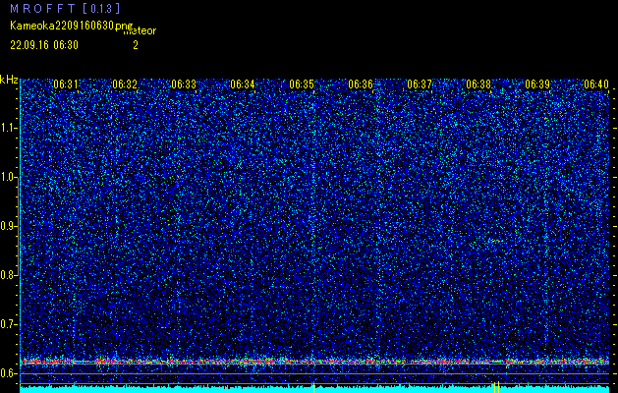Click the 06:39 time label
618x393 pixels.
click(x=536, y=84)
